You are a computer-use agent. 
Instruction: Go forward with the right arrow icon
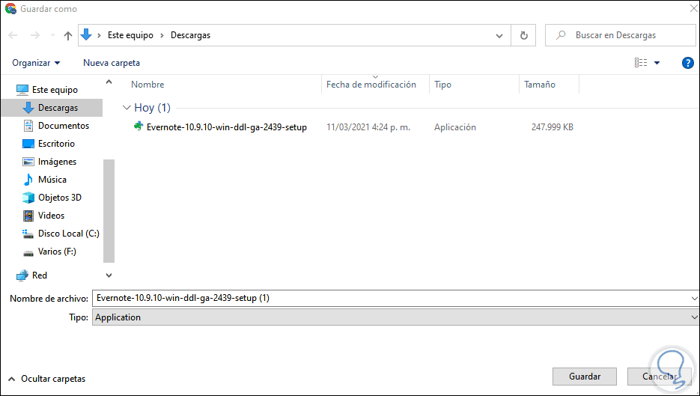click(x=35, y=35)
